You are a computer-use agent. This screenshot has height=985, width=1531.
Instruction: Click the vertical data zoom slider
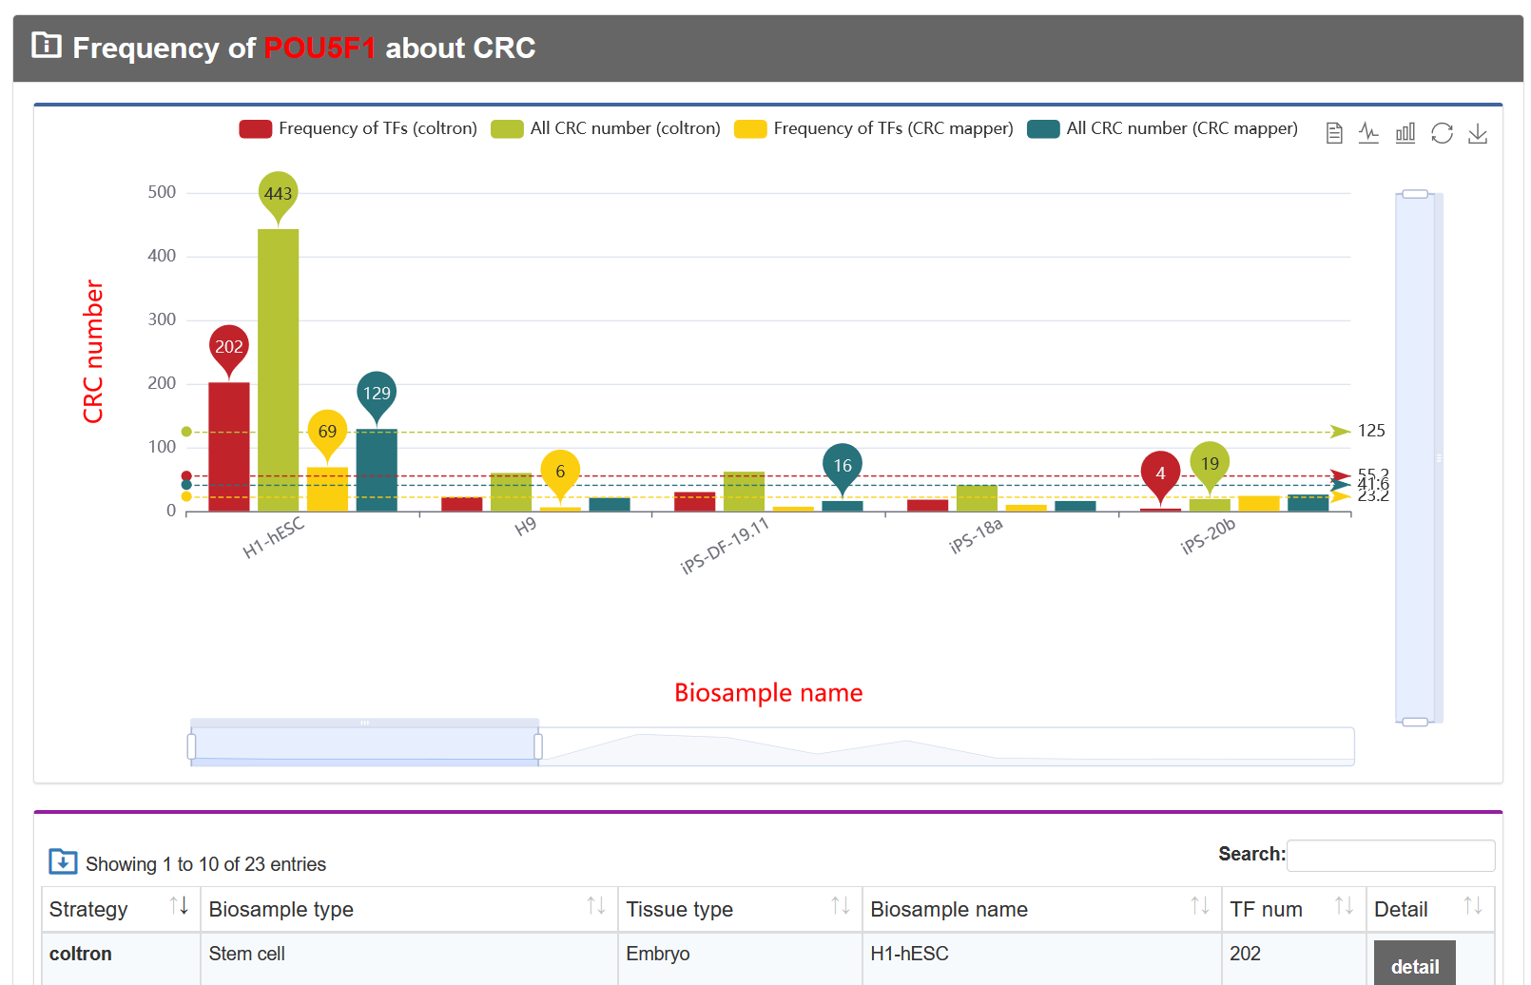coord(1416,457)
